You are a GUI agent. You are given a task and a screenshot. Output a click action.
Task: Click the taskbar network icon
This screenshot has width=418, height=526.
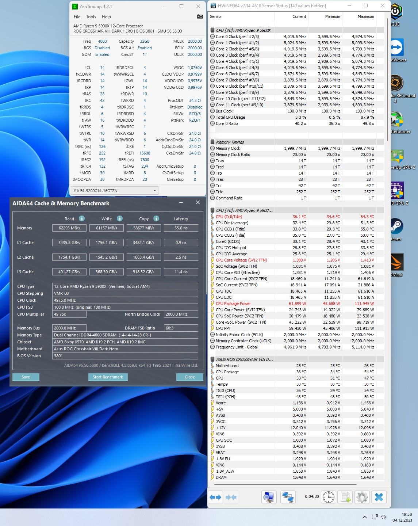coord(375,517)
